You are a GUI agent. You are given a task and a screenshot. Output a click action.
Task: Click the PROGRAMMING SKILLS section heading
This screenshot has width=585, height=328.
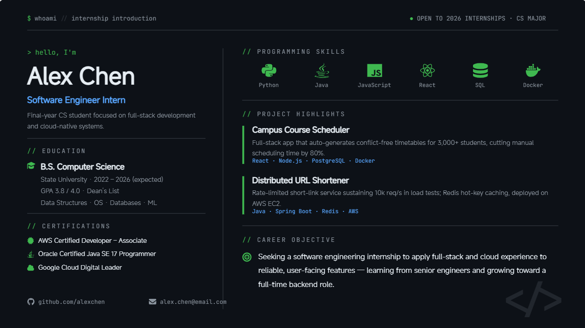click(x=301, y=51)
